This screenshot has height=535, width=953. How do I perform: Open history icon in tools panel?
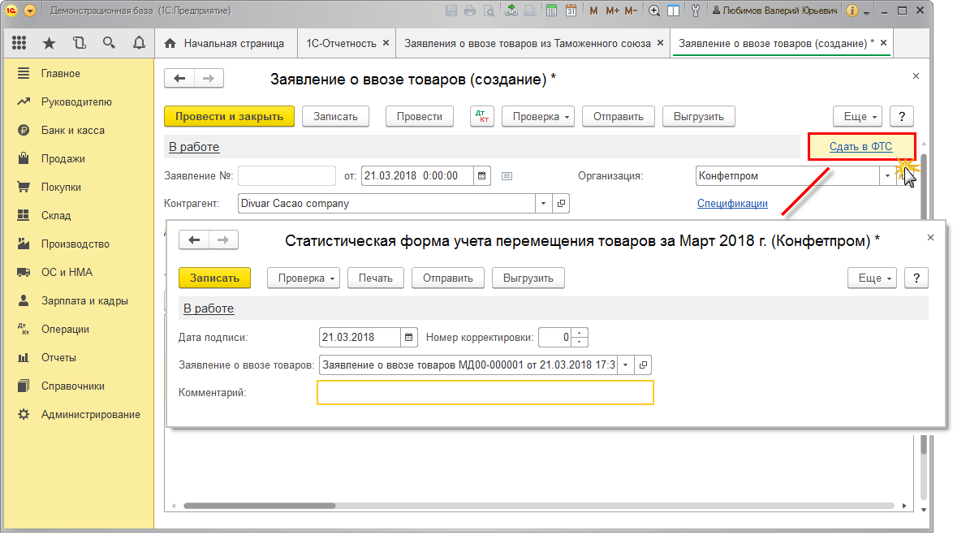click(x=79, y=42)
